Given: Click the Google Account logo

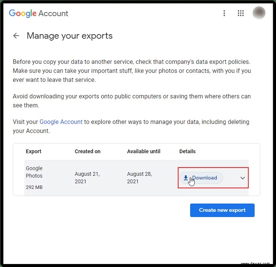Looking at the screenshot, I should (x=39, y=14).
